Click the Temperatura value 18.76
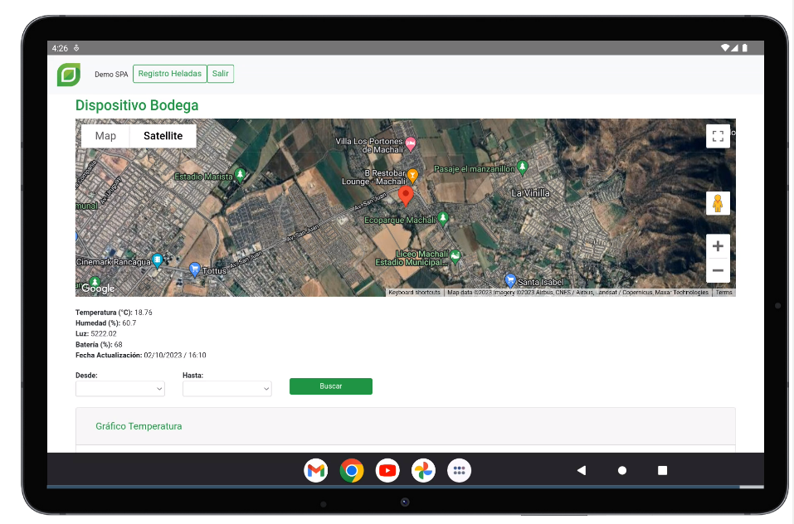Image resolution: width=794 pixels, height=524 pixels. coord(144,313)
